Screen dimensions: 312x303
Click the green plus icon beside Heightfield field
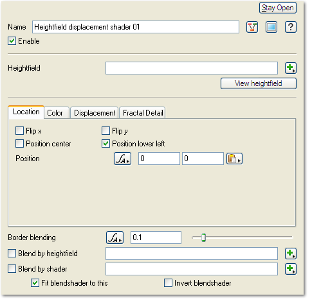291,68
